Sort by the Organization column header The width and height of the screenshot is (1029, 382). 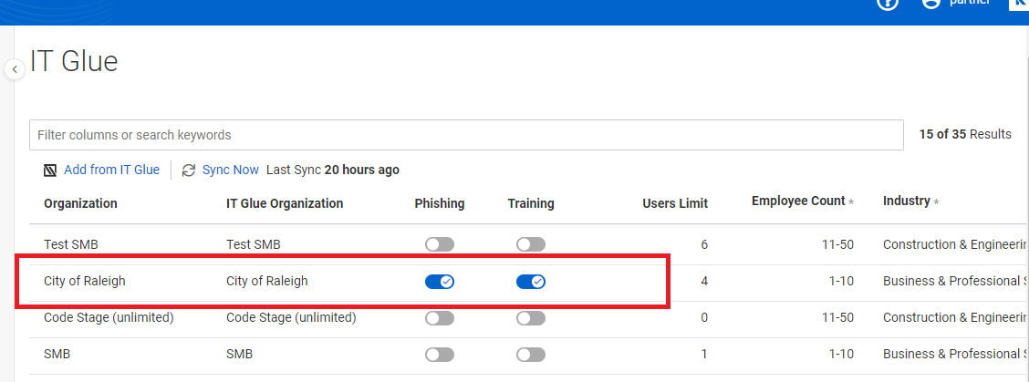[x=80, y=203]
